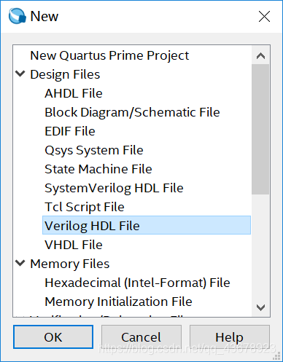Image resolution: width=283 pixels, height=362 pixels.
Task: Click the Quartus icon in title bar
Action: click(17, 16)
